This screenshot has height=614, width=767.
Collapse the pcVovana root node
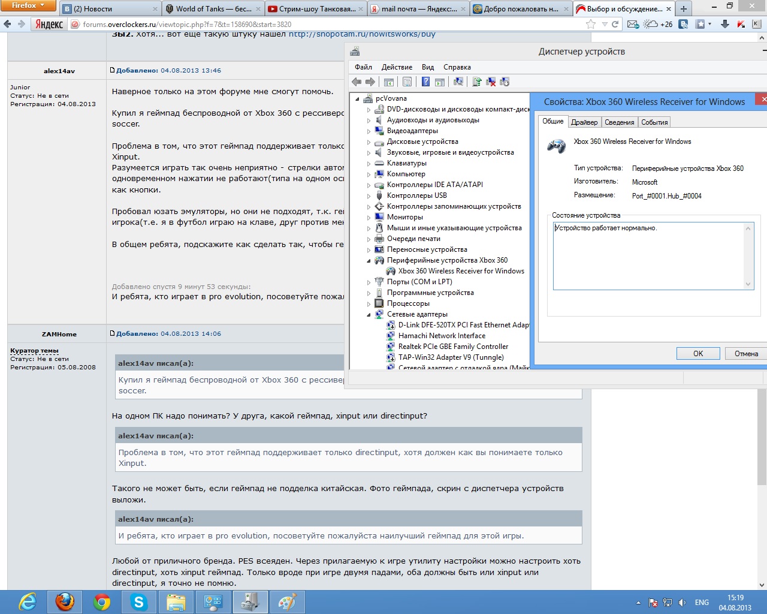[358, 98]
